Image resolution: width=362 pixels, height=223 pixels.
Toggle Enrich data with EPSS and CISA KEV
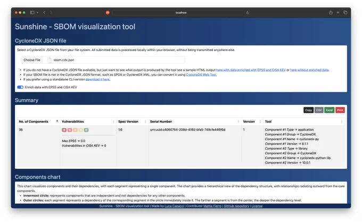(x=20, y=87)
